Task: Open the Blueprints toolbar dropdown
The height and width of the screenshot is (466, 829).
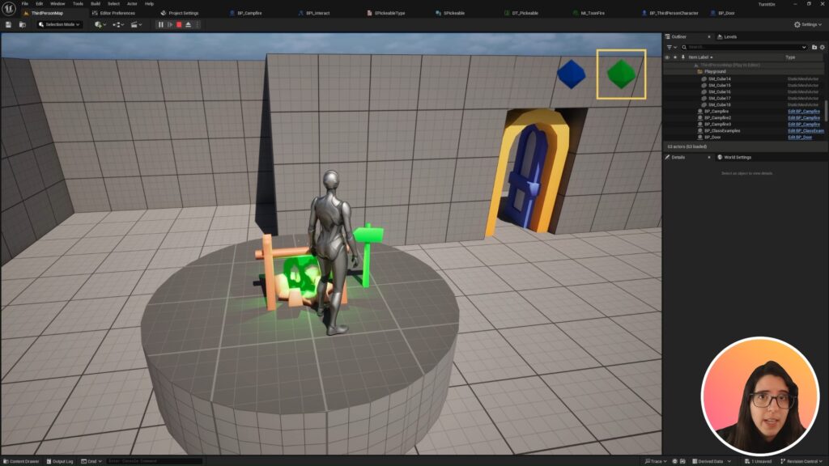Action: [118, 25]
